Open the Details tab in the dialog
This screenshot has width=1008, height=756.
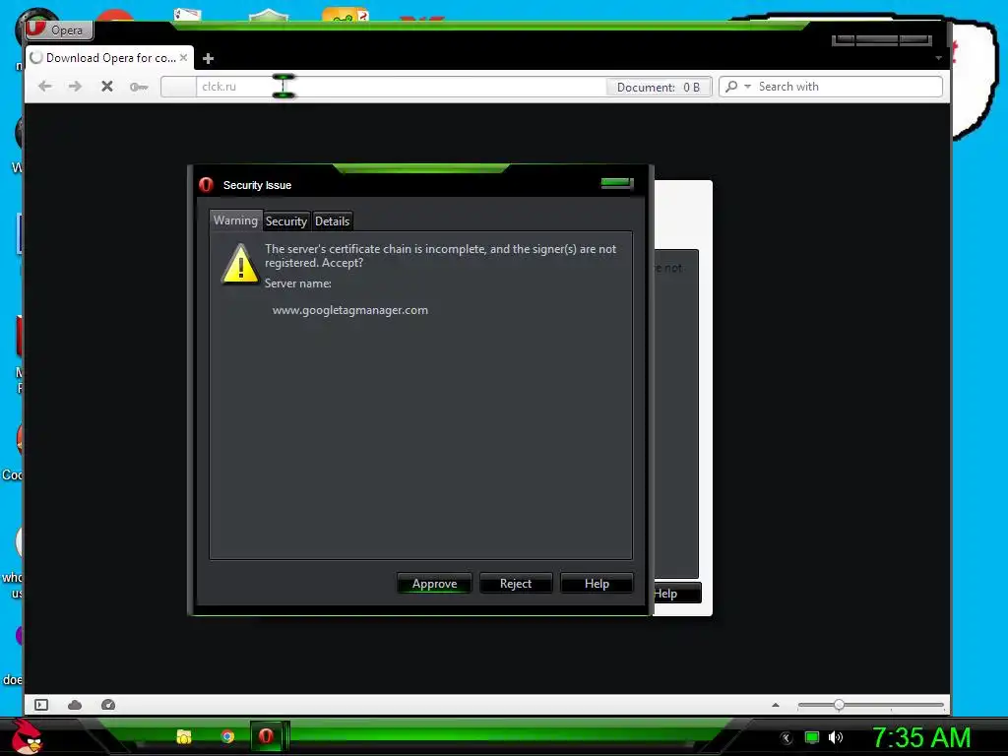pos(333,221)
